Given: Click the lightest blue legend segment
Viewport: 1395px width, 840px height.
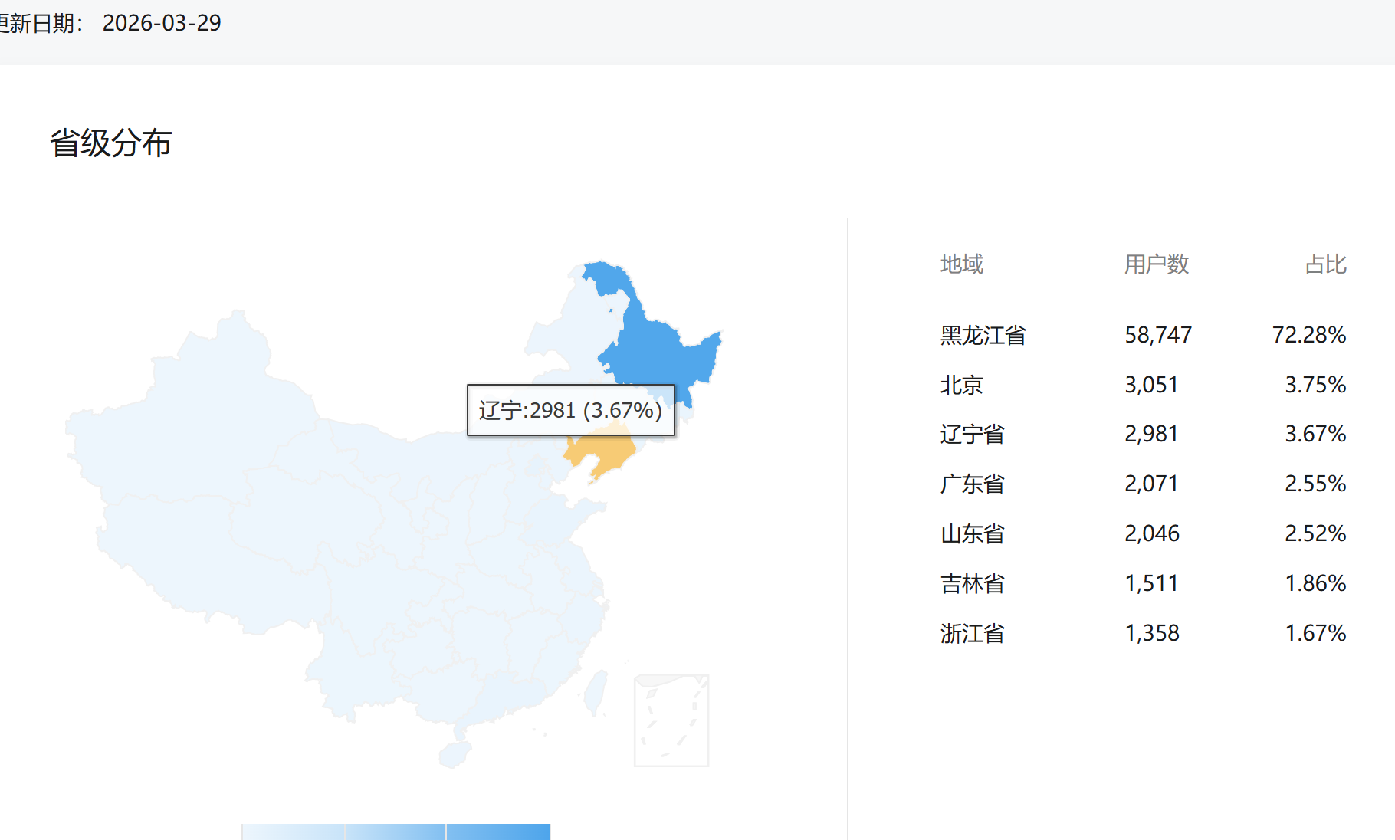Looking at the screenshot, I should [294, 832].
